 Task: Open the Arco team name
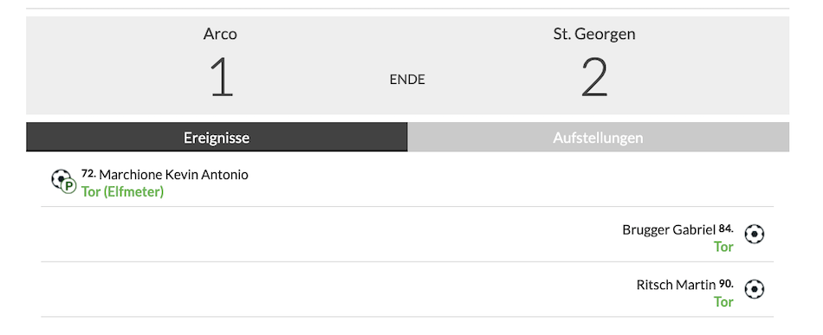pyautogui.click(x=220, y=34)
